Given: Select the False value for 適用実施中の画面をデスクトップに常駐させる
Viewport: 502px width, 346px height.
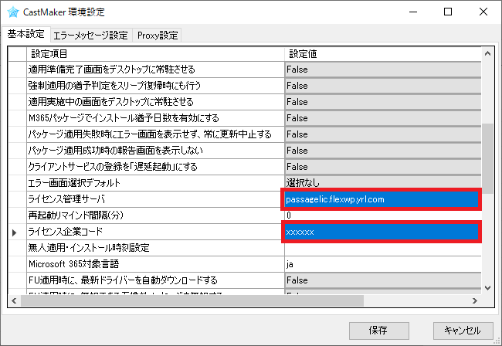Looking at the screenshot, I should point(383,102).
